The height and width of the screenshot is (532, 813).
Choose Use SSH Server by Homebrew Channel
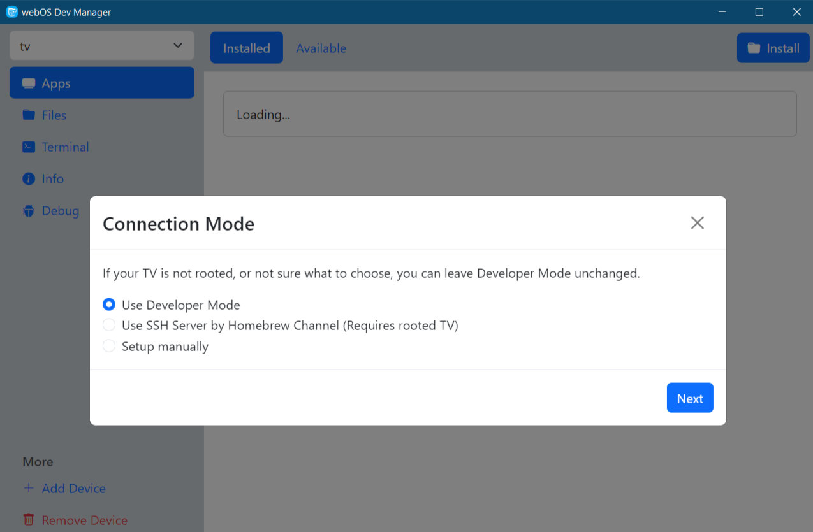pos(109,326)
